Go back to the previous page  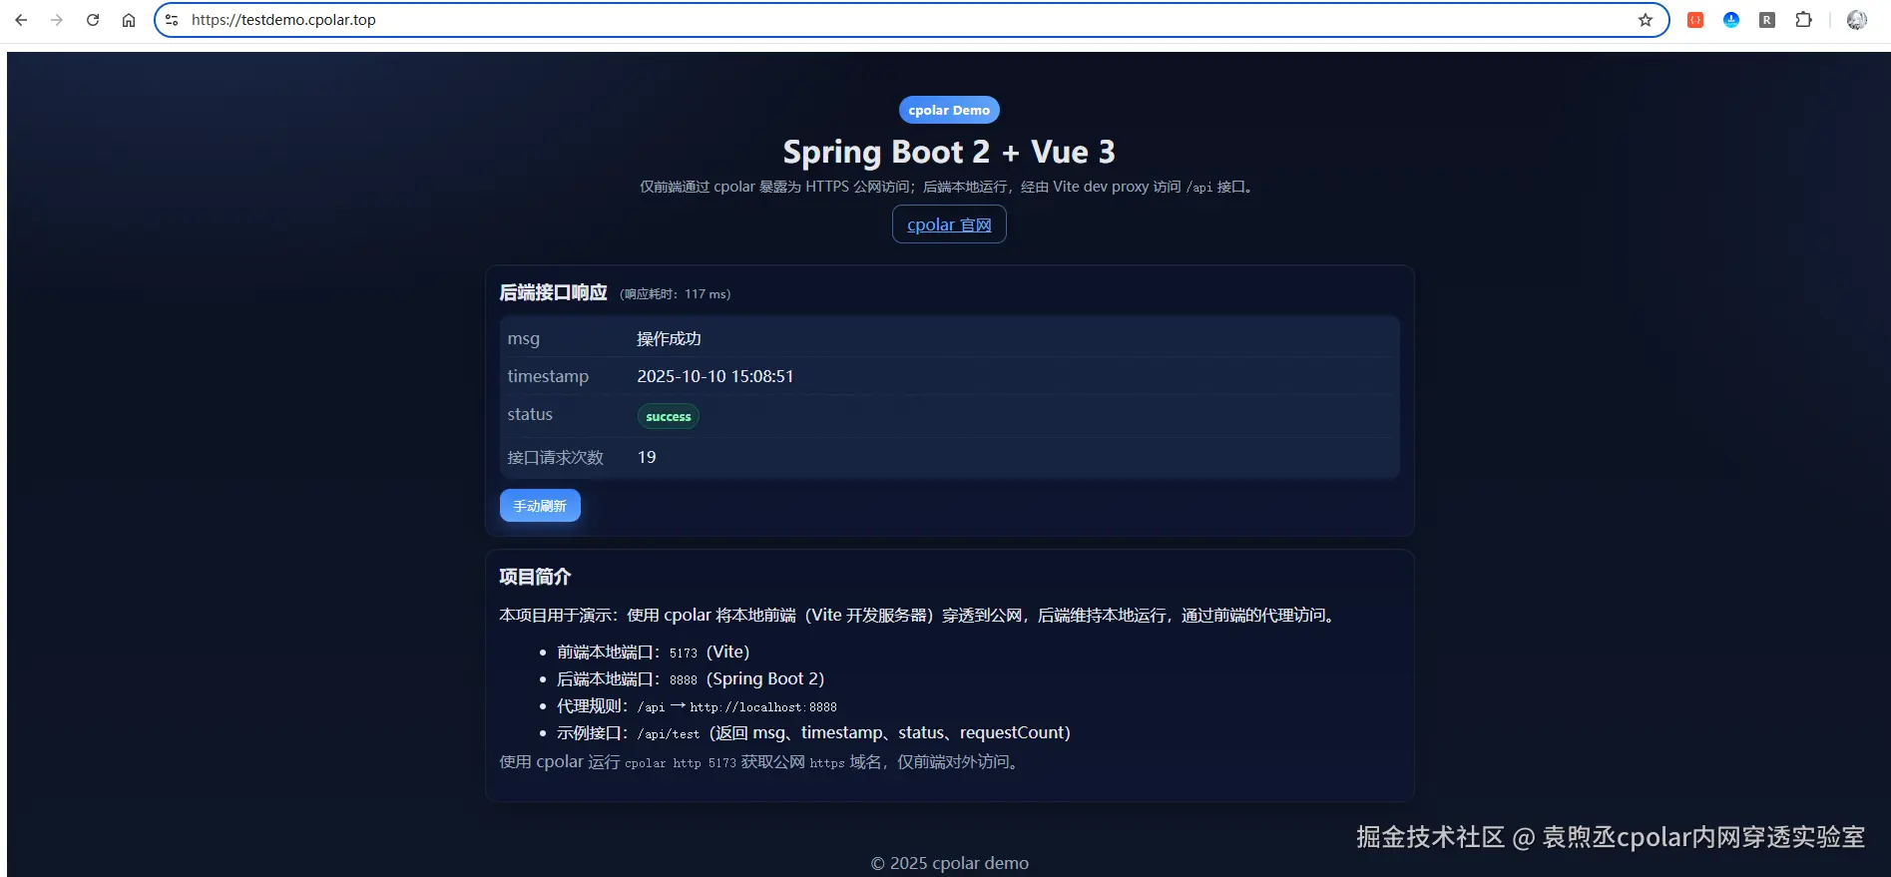pos(21,20)
